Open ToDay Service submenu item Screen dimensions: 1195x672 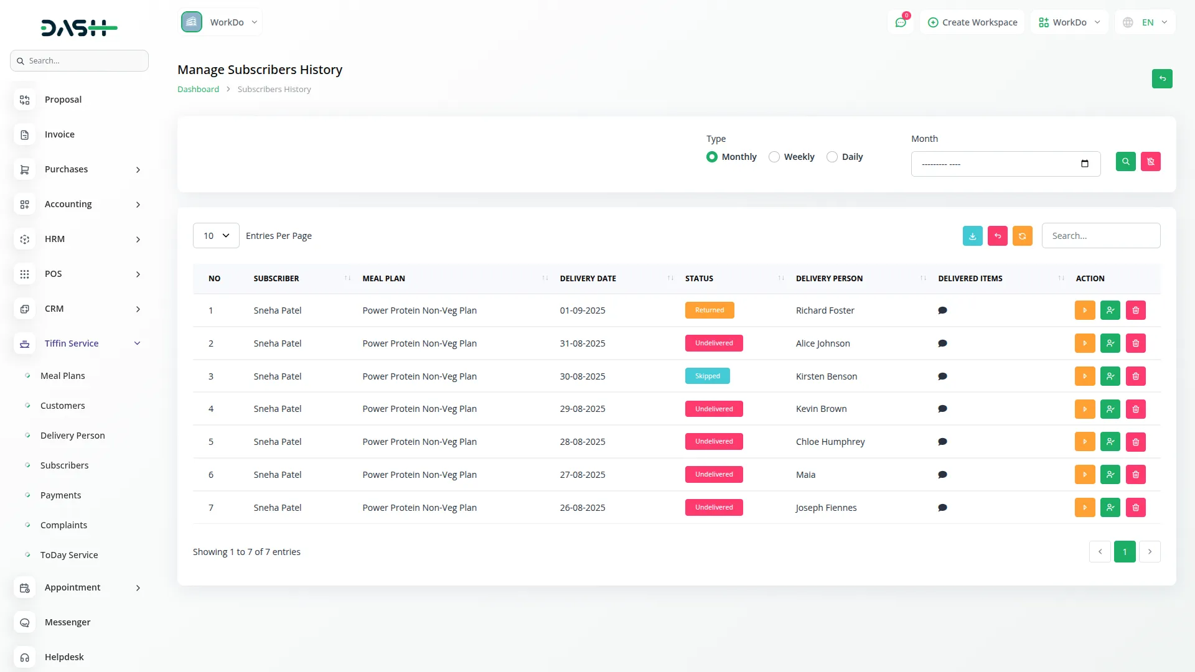[69, 555]
